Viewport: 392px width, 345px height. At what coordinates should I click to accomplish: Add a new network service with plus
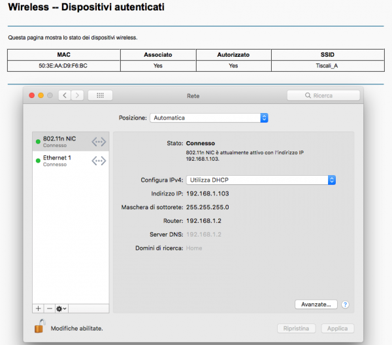(x=39, y=308)
